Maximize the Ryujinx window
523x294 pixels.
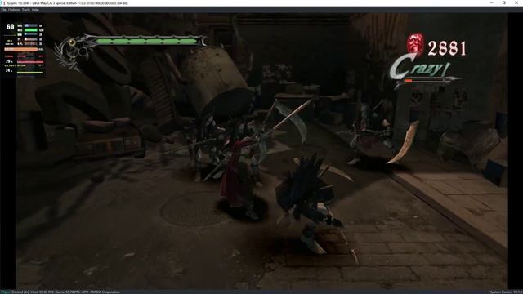point(503,3)
